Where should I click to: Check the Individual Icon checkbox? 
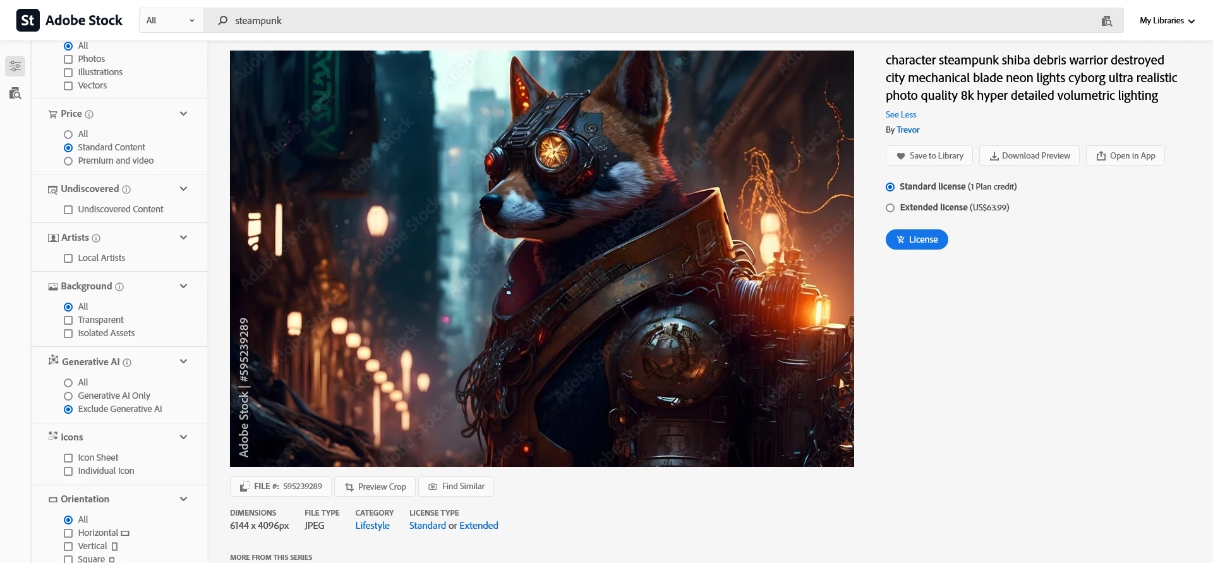(68, 471)
